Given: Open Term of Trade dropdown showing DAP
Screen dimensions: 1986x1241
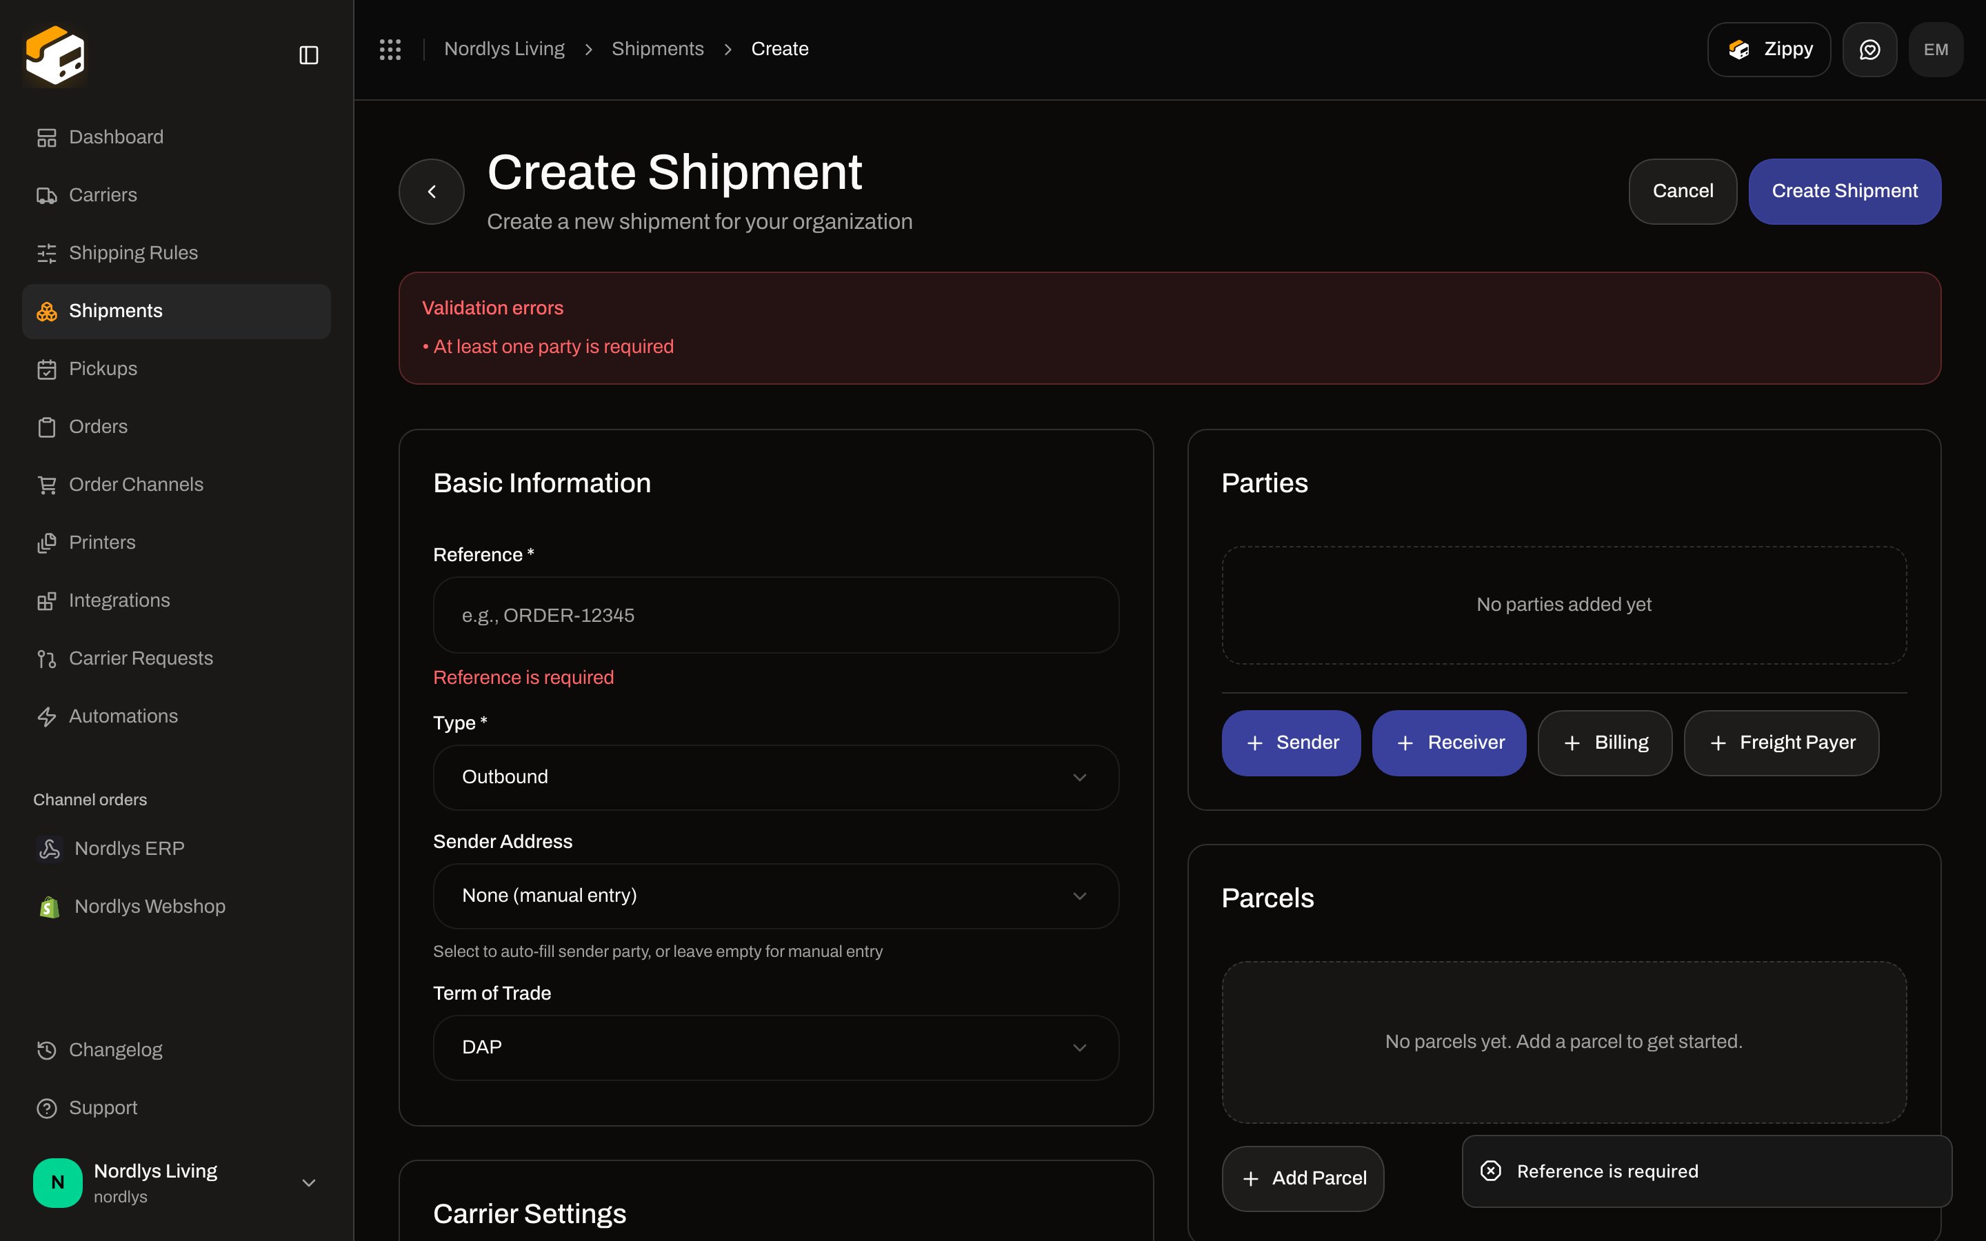Looking at the screenshot, I should coord(776,1047).
